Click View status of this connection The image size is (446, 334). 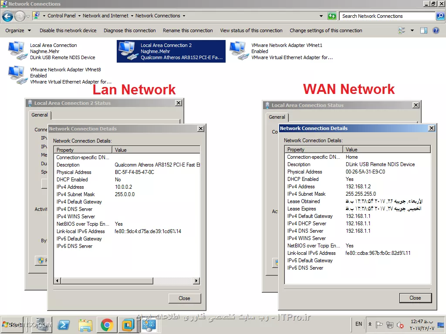(x=251, y=30)
